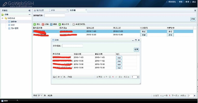Switch to the 命令 tab
The width and height of the screenshot is (198, 103).
click(59, 10)
